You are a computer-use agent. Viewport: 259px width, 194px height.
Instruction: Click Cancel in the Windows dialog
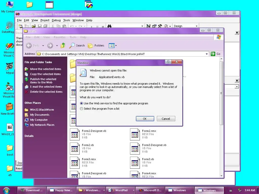pos(166,119)
